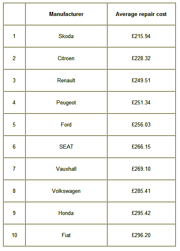Select the Volkswagen manufacturer cell
This screenshot has height=251, width=180.
[66, 191]
